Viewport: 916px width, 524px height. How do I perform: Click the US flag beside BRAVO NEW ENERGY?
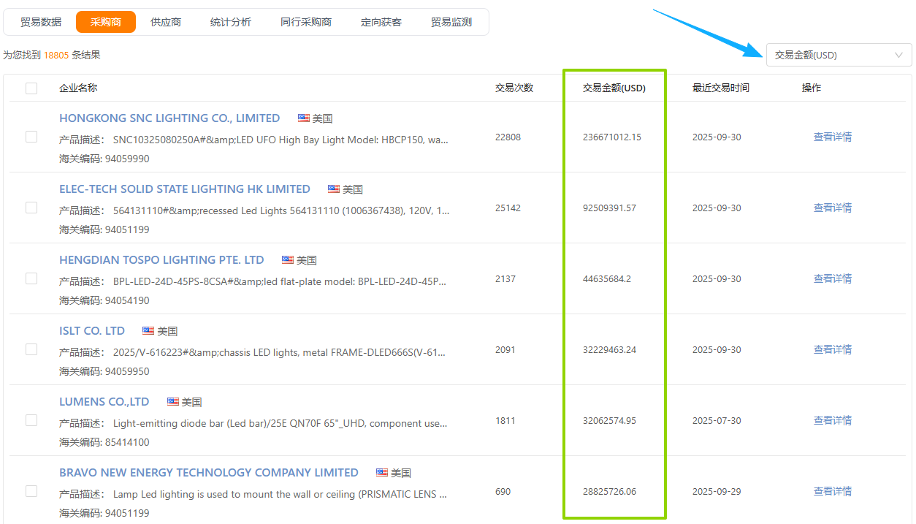[x=382, y=473]
